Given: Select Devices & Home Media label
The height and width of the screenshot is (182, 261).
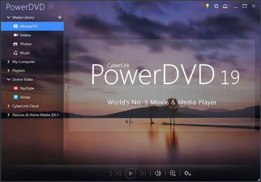Looking at the screenshot, I should [x=36, y=115].
